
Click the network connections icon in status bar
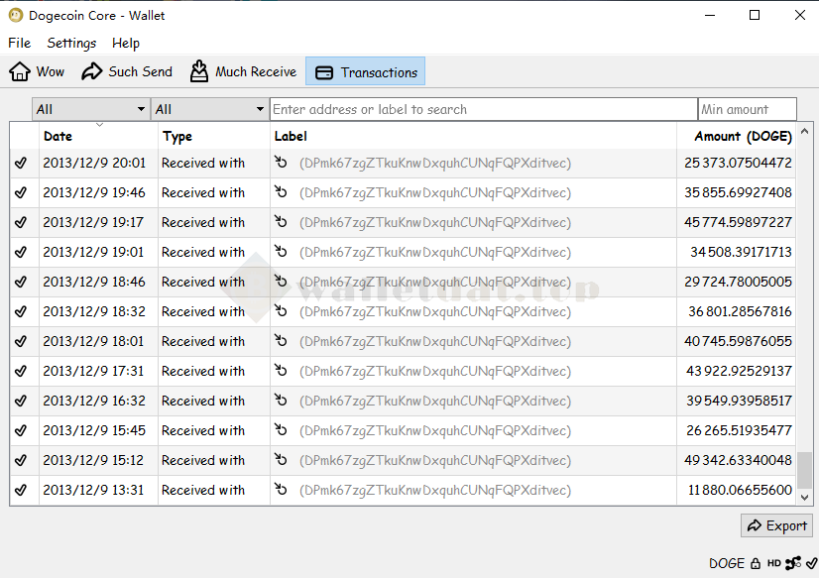click(x=793, y=563)
